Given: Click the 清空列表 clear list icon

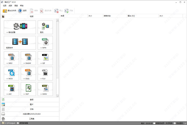Looking at the screenshot, I should pos(41,11).
